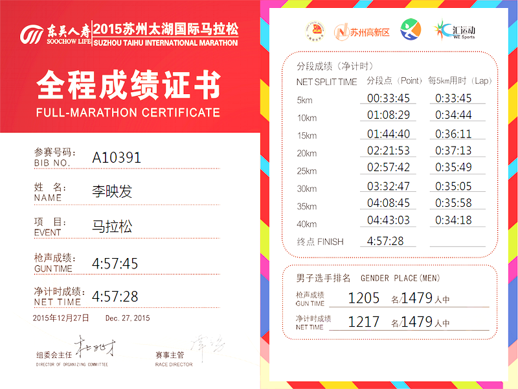Click the 10km point time 01:08:29

tap(388, 115)
